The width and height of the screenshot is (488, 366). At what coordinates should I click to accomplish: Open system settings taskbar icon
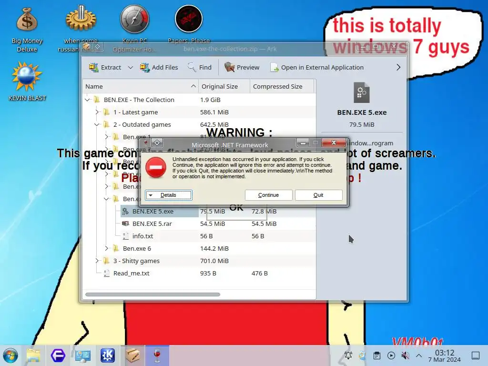point(83,356)
